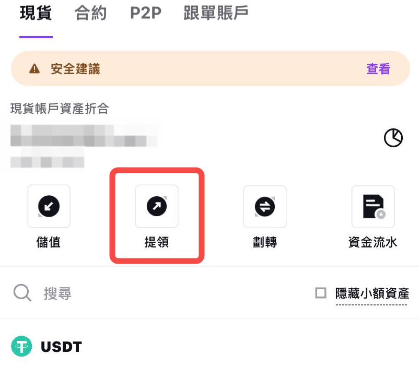Click the 安全建議 banner text
This screenshot has width=419, height=367.
pos(75,68)
